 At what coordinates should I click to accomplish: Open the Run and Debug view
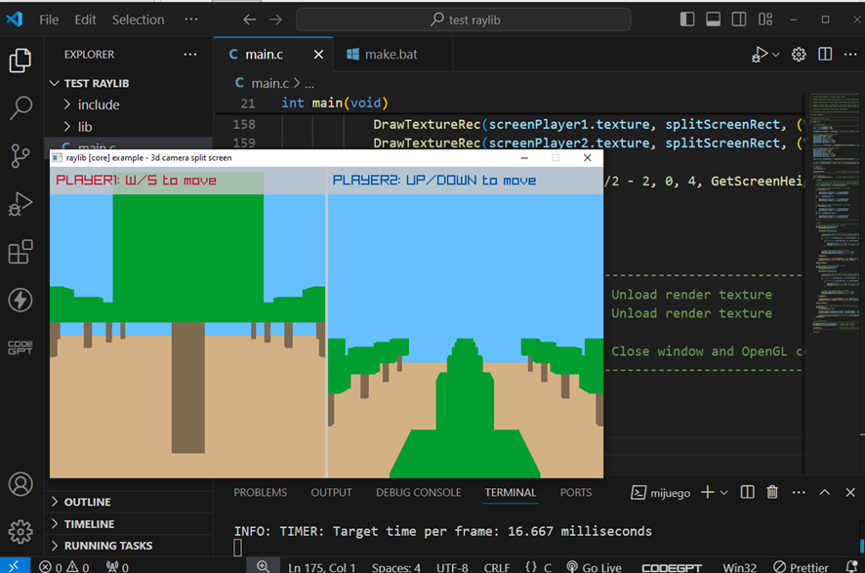pyautogui.click(x=21, y=204)
